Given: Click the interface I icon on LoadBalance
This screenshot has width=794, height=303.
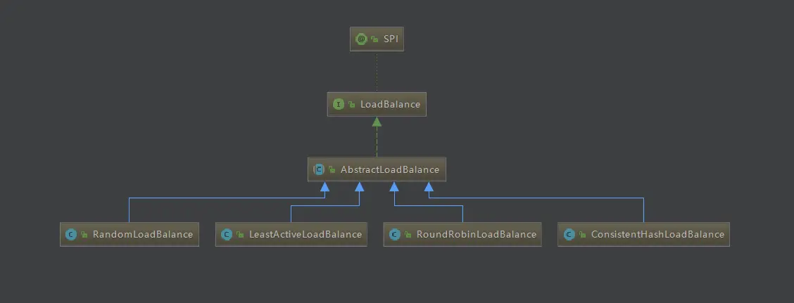Looking at the screenshot, I should click(x=339, y=104).
